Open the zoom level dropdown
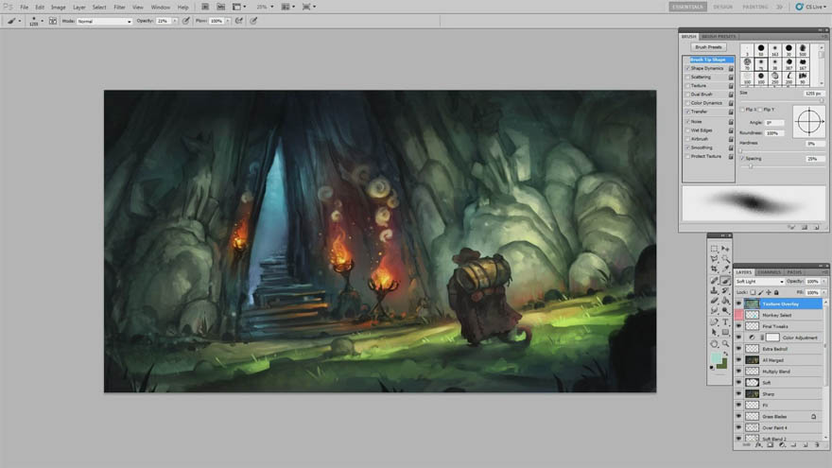This screenshot has width=832, height=468. (265, 7)
